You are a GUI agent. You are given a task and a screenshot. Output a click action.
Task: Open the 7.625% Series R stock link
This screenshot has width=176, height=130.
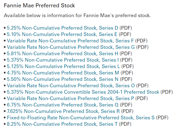[x=63, y=111]
